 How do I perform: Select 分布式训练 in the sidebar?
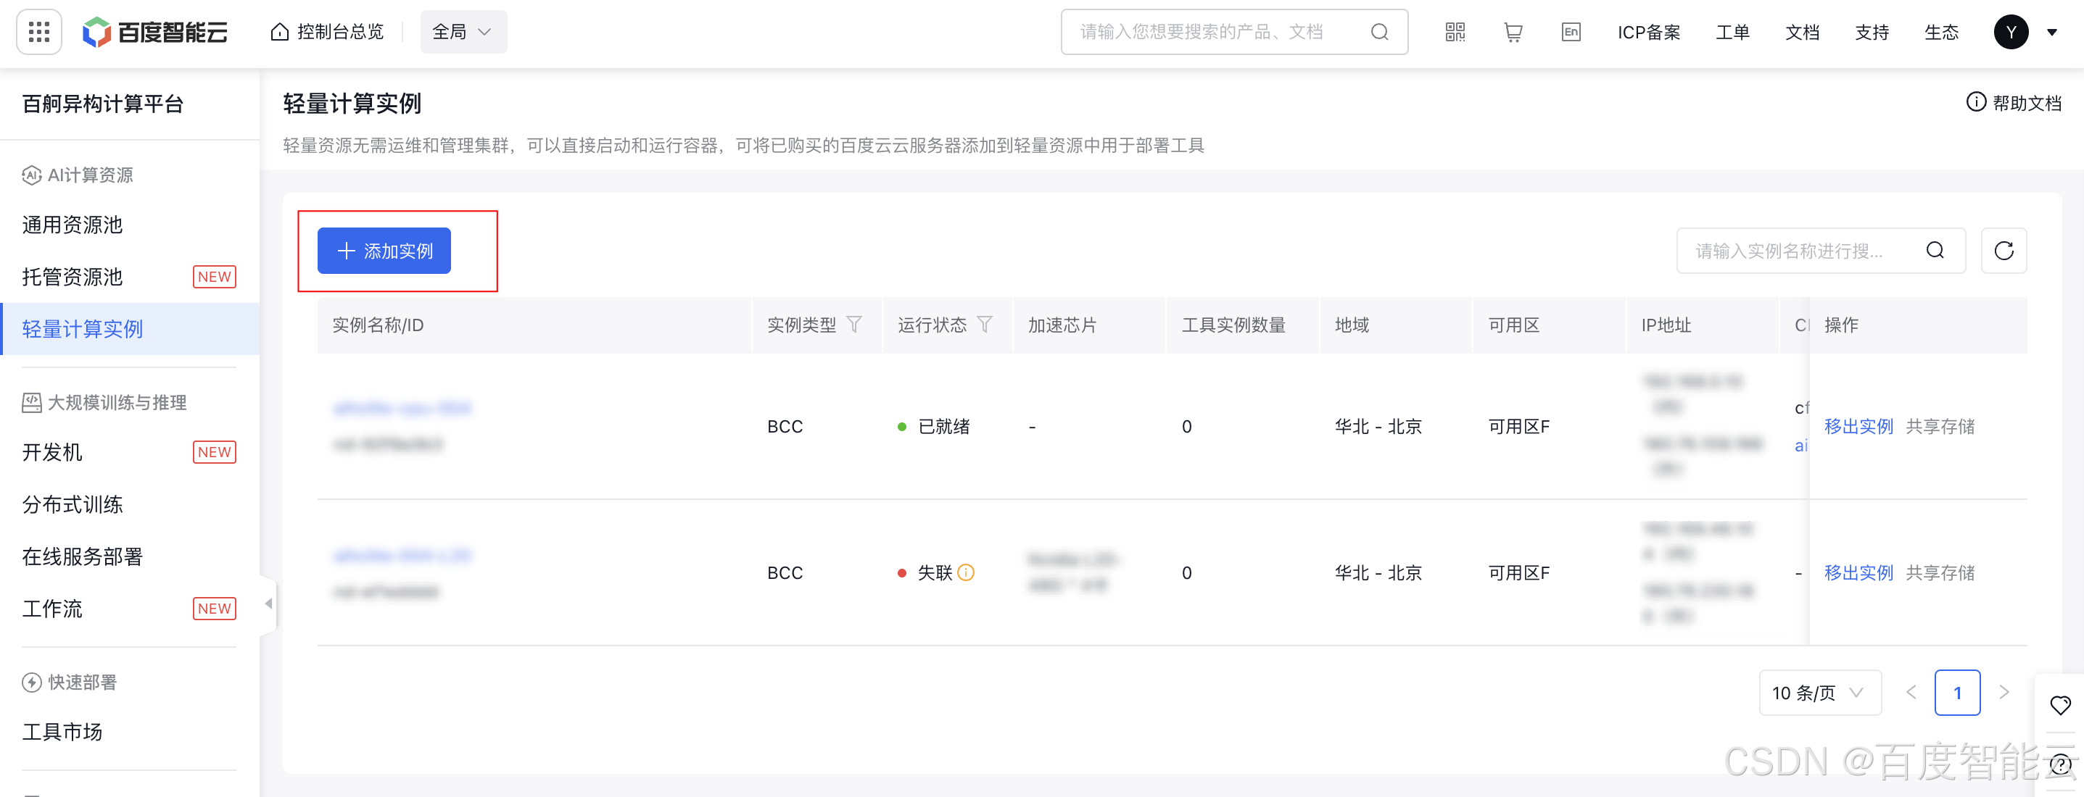(x=73, y=504)
